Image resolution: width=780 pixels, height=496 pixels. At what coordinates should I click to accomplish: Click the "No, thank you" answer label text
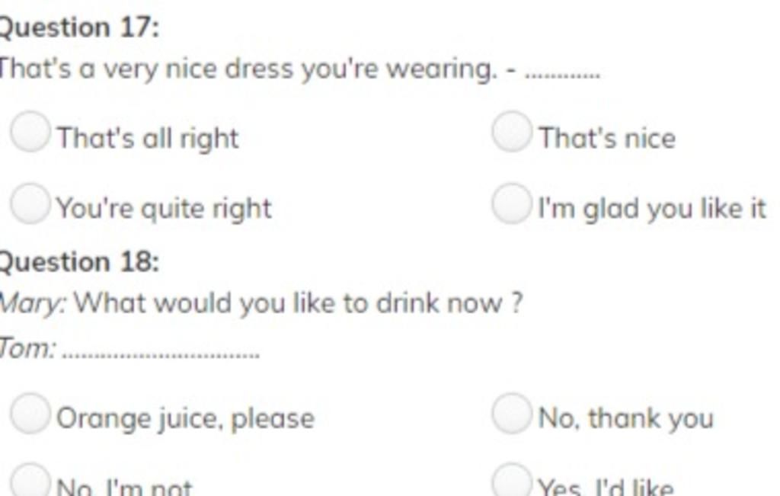(626, 418)
